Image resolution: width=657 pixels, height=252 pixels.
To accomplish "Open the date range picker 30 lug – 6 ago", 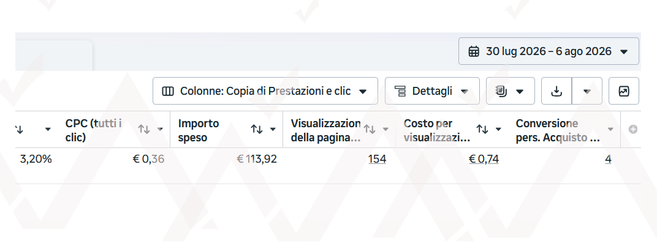I will [549, 51].
